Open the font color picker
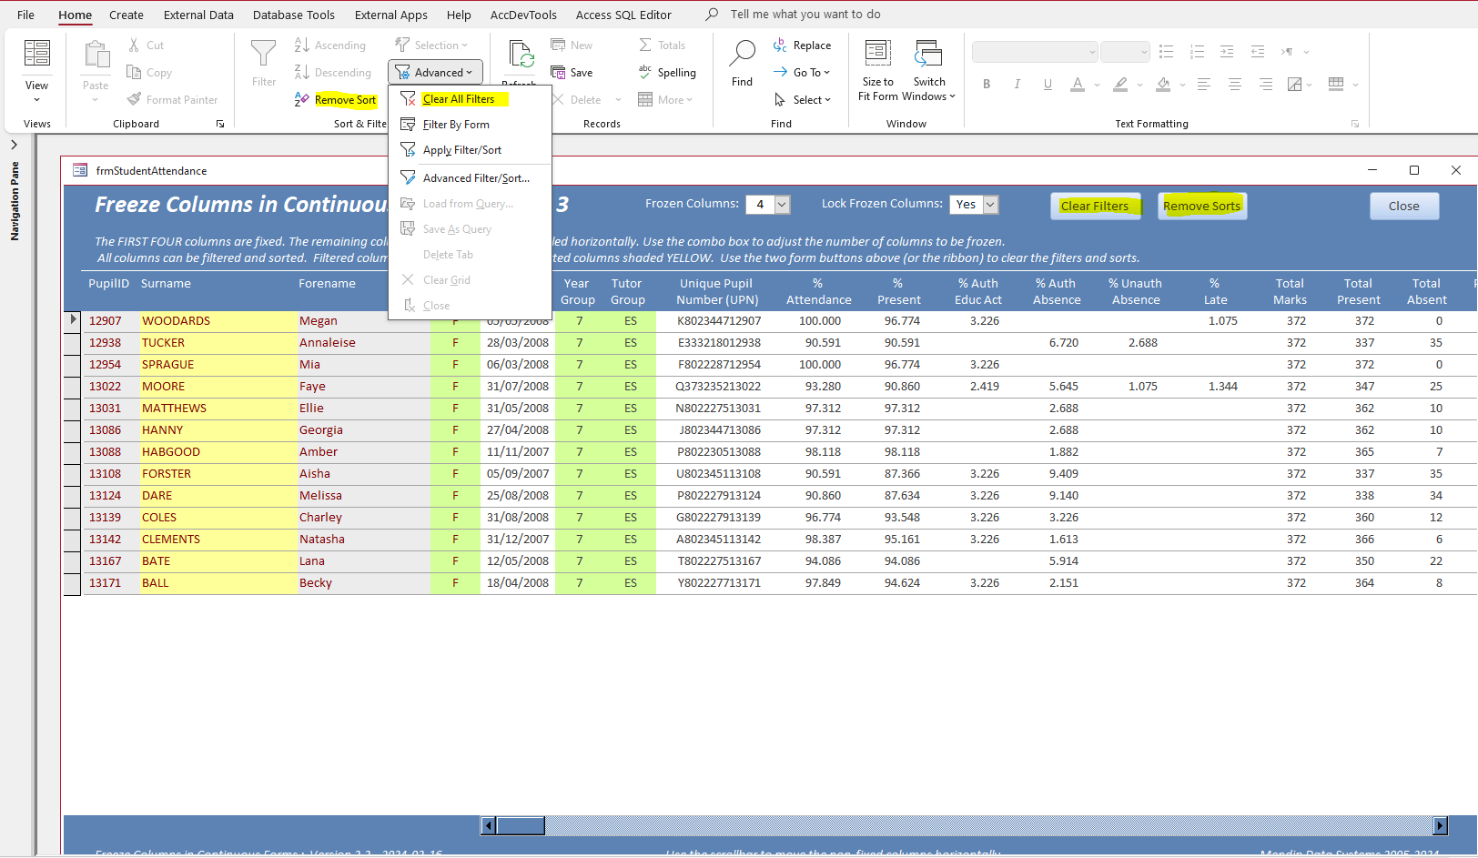The image size is (1478, 858). (1078, 84)
